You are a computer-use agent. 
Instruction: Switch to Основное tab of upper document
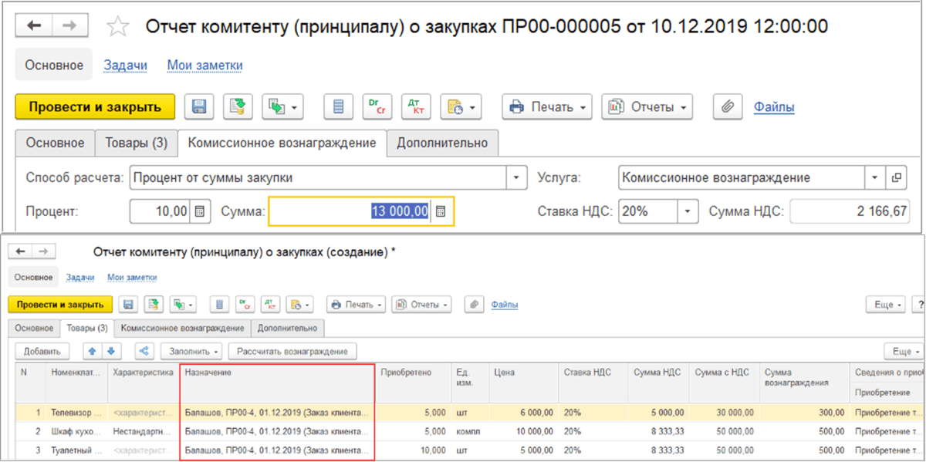click(x=55, y=143)
